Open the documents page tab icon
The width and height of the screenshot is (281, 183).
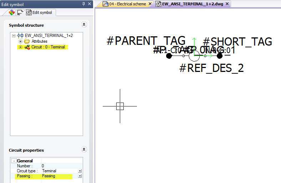20,12
